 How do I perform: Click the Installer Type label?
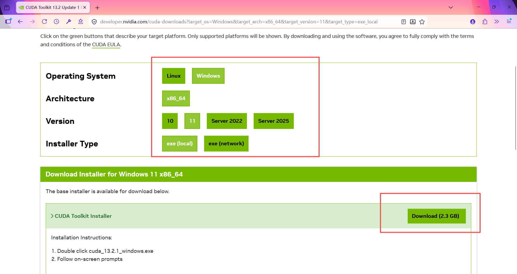(72, 144)
